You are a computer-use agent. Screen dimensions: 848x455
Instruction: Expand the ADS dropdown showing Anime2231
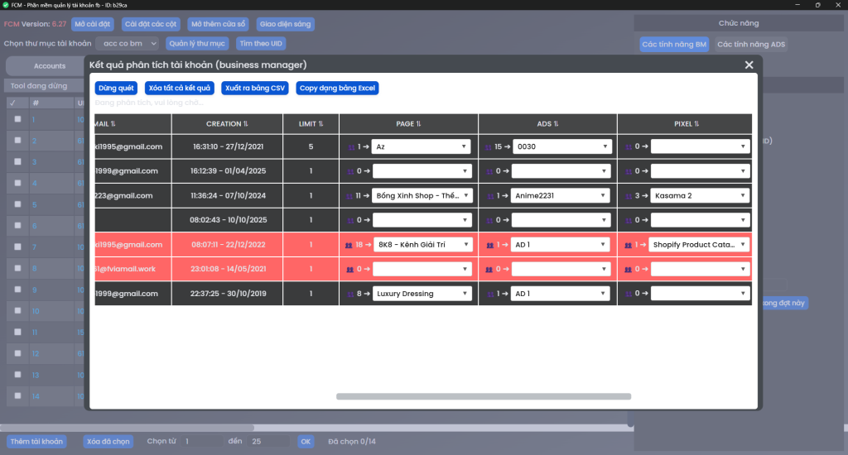click(x=561, y=196)
